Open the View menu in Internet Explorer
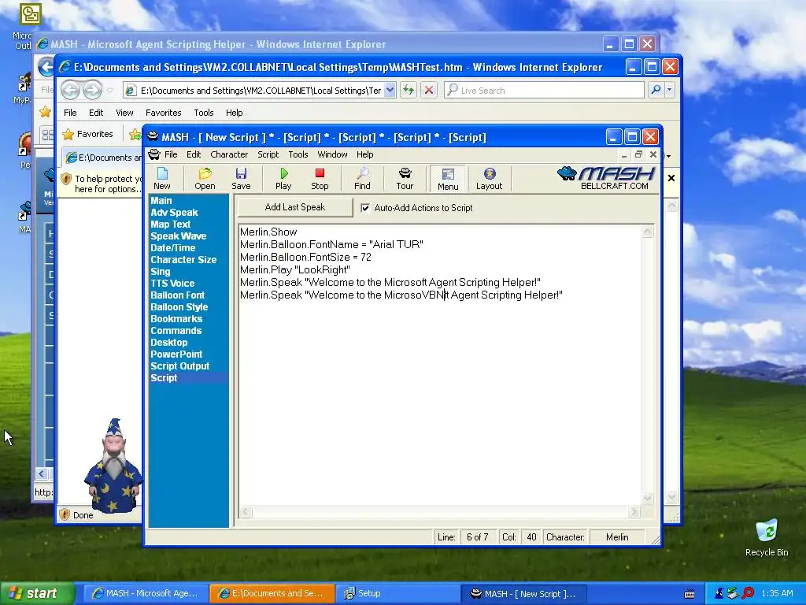Image resolution: width=806 pixels, height=605 pixels. (x=124, y=113)
